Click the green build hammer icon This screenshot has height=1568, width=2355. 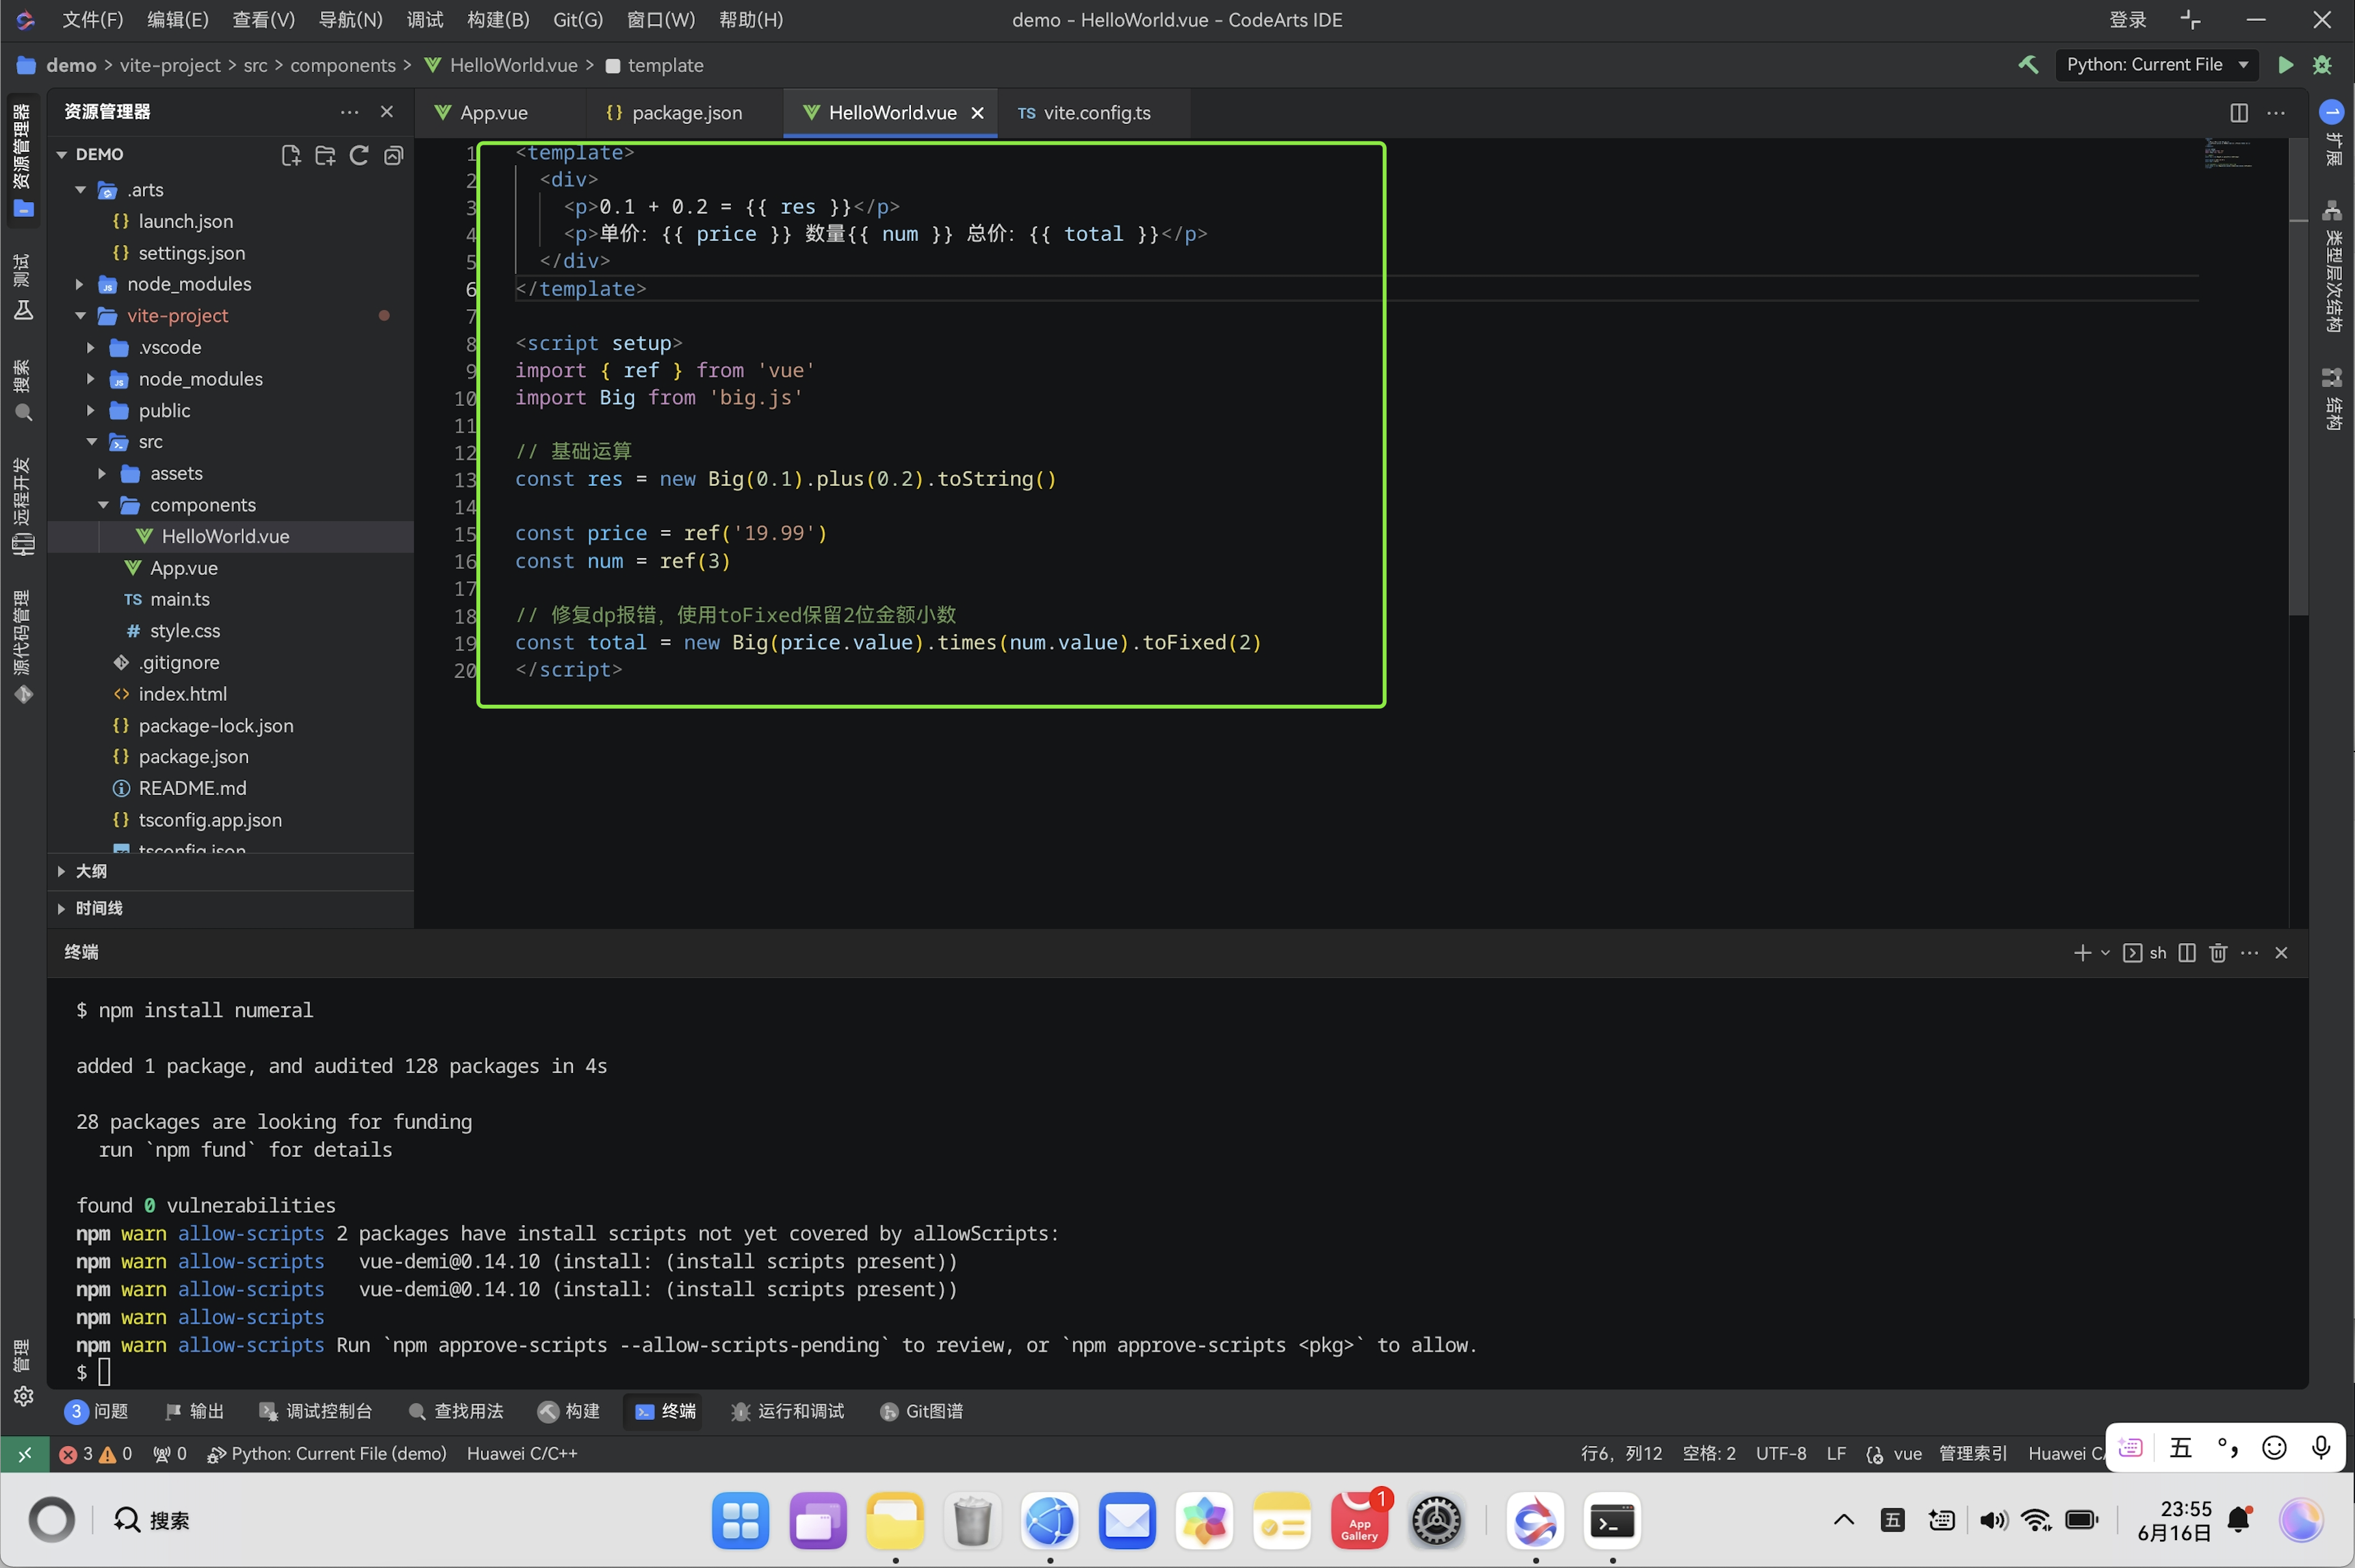point(2028,65)
